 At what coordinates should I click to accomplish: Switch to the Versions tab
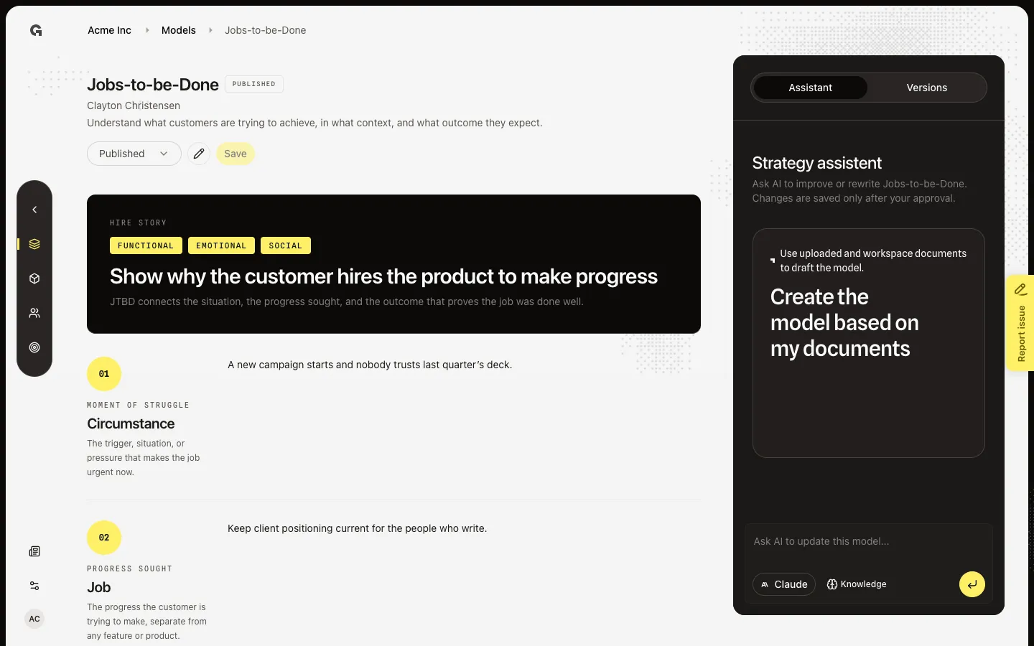click(927, 88)
